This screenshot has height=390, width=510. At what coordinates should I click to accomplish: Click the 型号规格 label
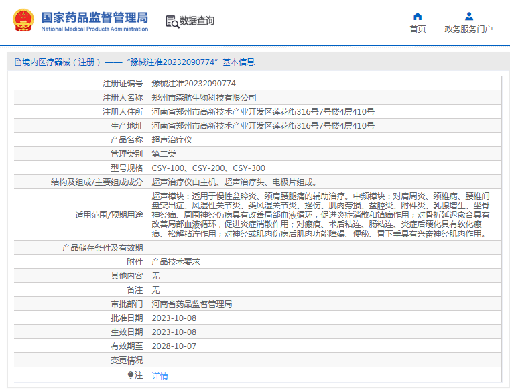tap(127, 168)
